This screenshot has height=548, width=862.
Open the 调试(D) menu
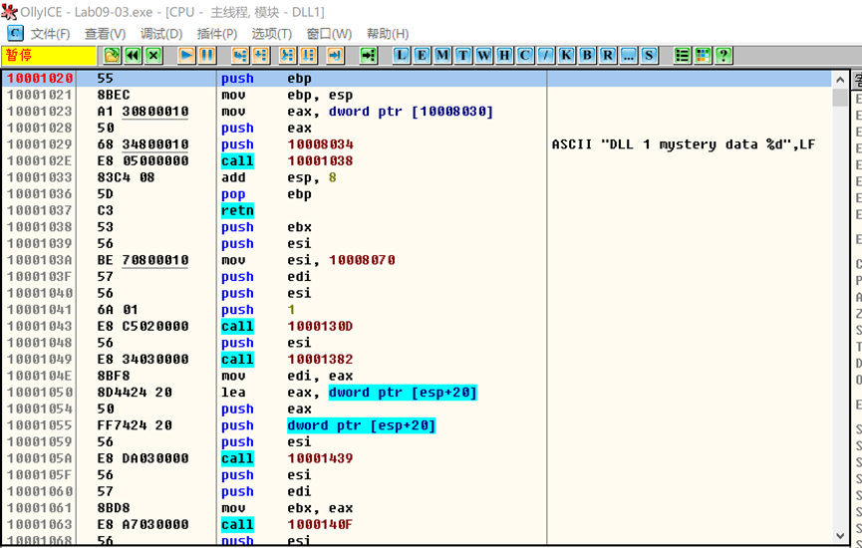(161, 34)
